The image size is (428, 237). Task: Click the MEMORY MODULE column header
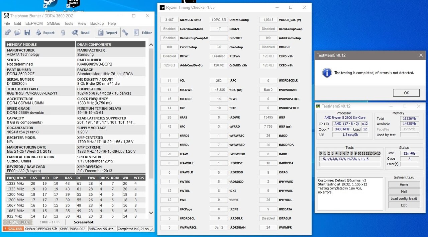[40, 45]
